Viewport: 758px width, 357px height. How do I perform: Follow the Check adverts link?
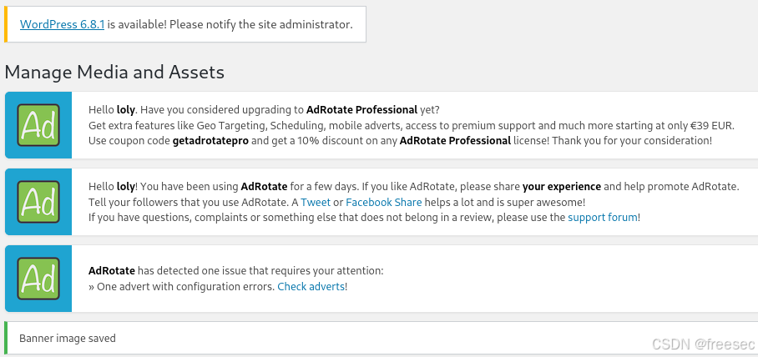tap(311, 286)
